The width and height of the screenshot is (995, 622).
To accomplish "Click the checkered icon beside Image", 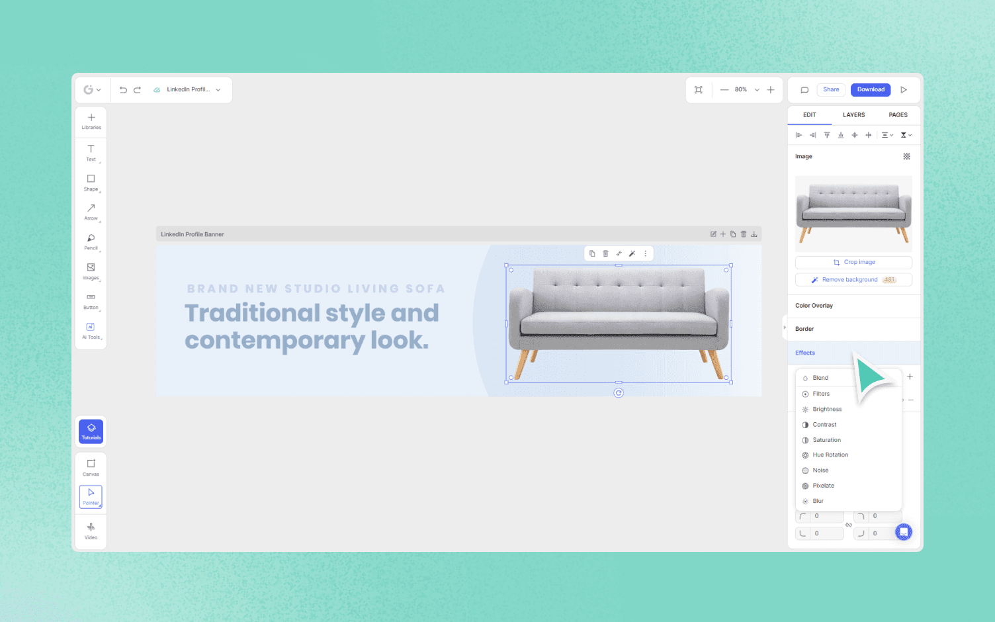I will tap(907, 157).
